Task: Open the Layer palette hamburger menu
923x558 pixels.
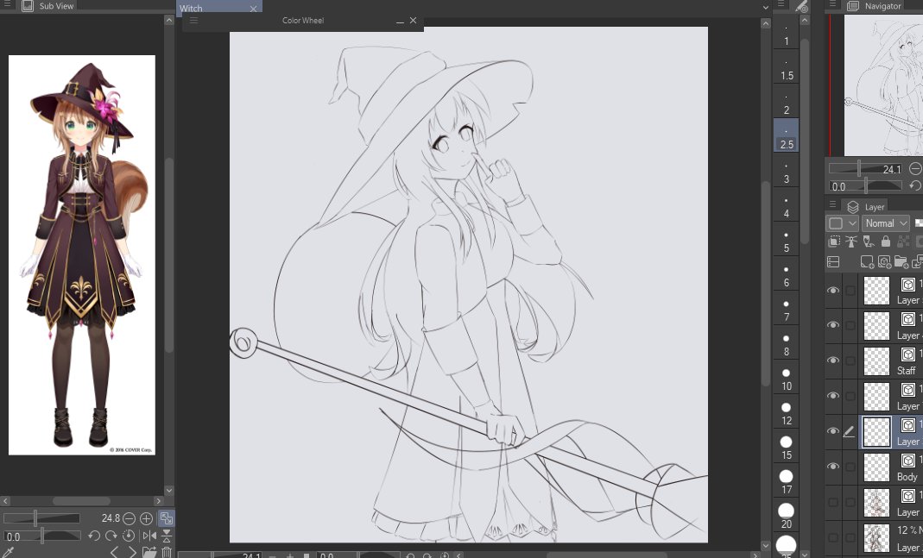Action: click(832, 204)
